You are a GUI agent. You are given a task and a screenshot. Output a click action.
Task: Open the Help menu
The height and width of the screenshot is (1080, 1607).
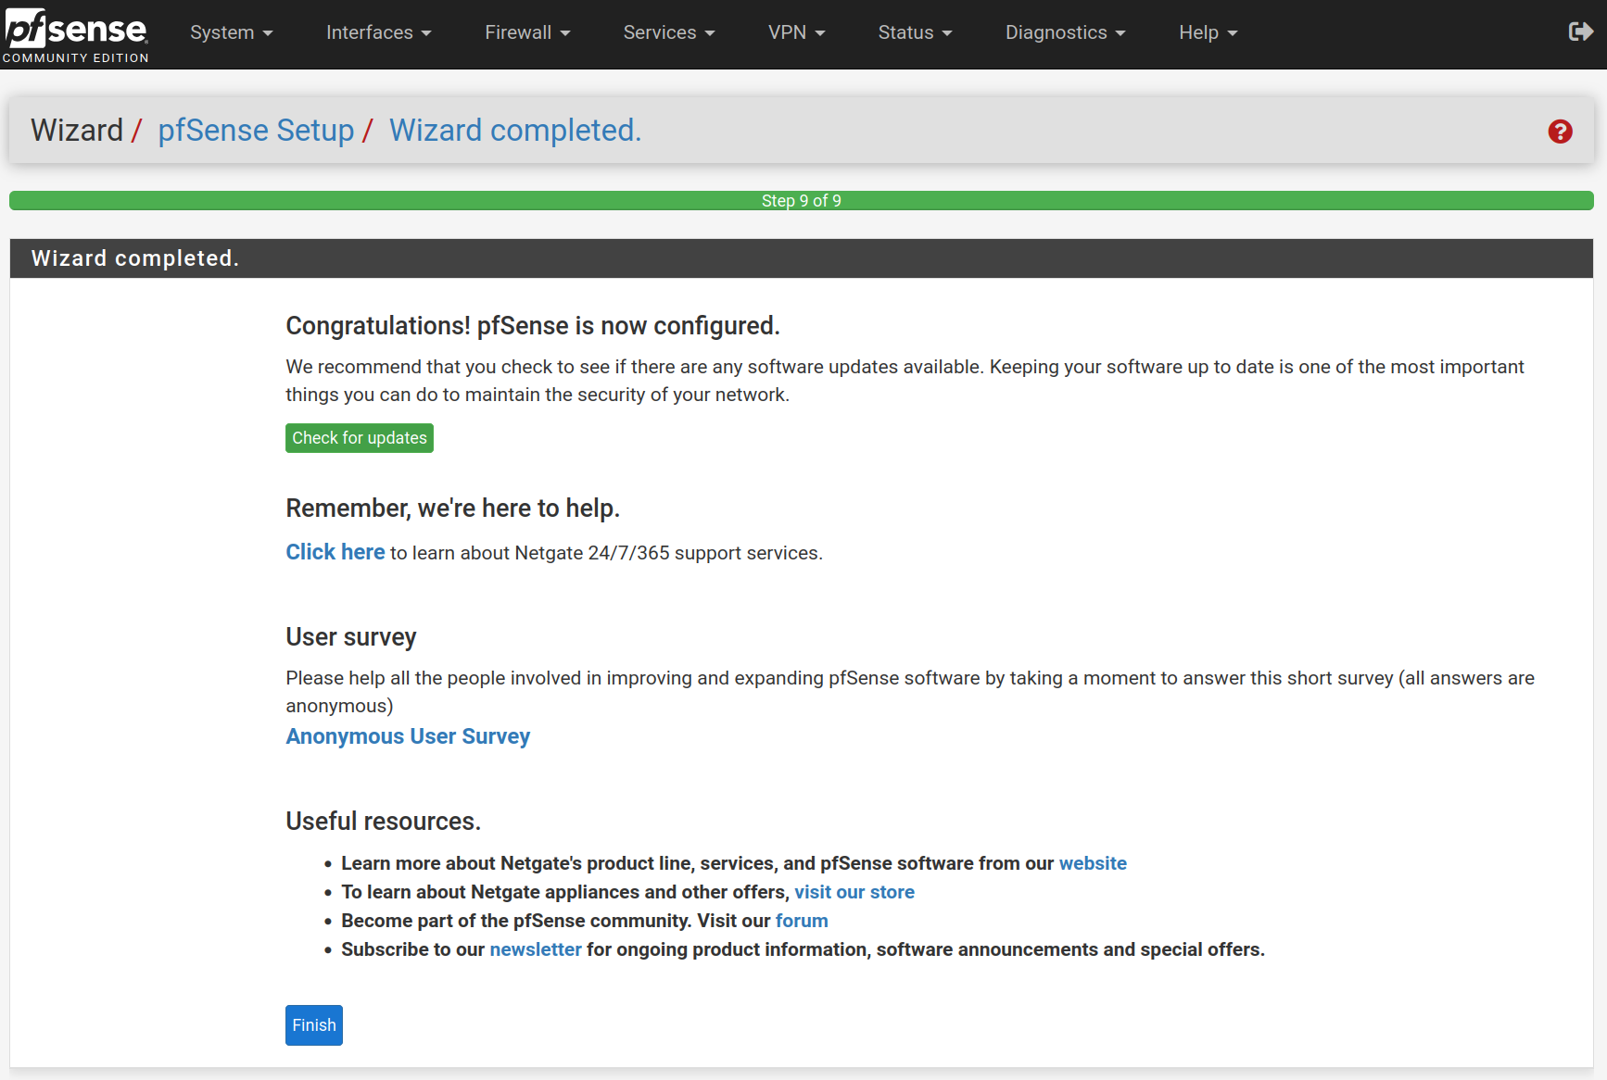point(1208,32)
